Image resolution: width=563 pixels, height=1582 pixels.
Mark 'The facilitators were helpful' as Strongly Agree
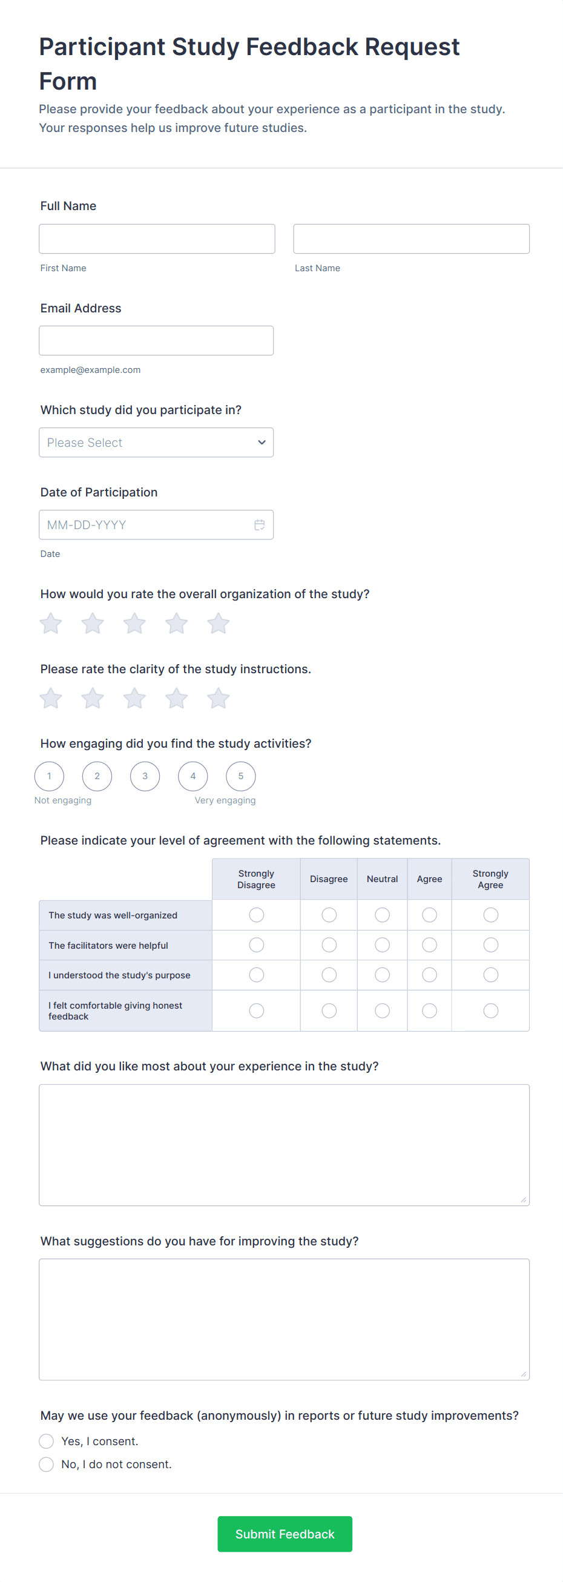coord(490,944)
